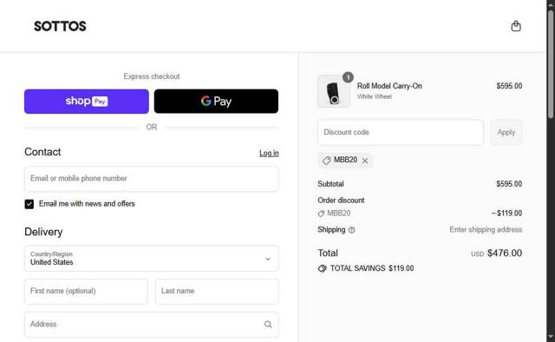Screen dimensions: 555x342
Task: Click the Roll Model Carry-On product thumbnail
Action: pos(334,91)
